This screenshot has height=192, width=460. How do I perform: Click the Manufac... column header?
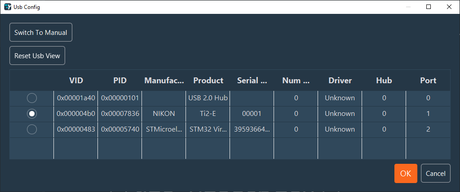tap(164, 81)
